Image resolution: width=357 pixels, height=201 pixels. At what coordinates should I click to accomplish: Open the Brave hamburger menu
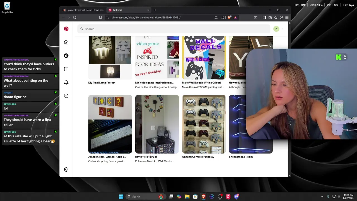[x=287, y=17]
